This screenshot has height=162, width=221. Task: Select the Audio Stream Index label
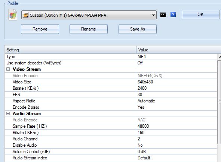(30, 158)
